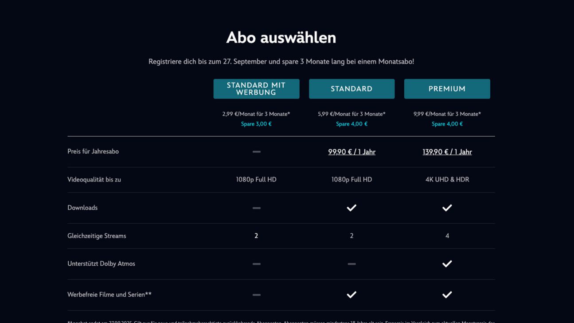This screenshot has height=323, width=574.
Task: Click the Dolby Atmos checkmark under Premium
Action: 447,264
